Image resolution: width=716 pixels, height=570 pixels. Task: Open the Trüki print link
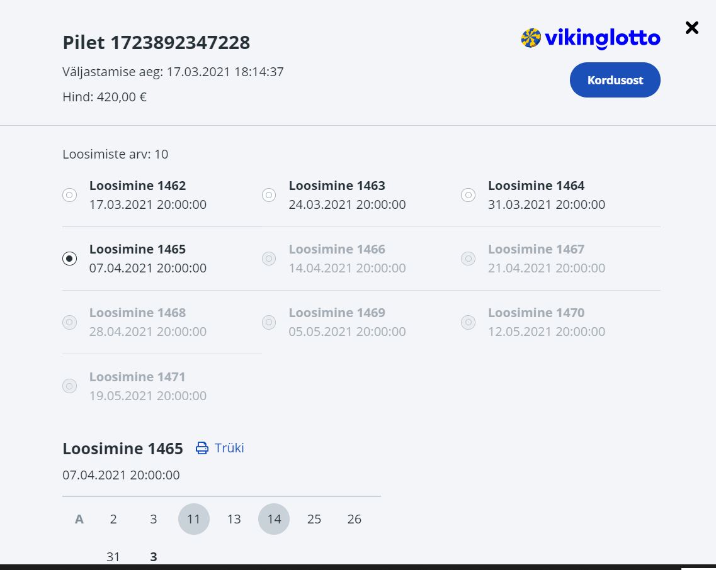tap(229, 448)
